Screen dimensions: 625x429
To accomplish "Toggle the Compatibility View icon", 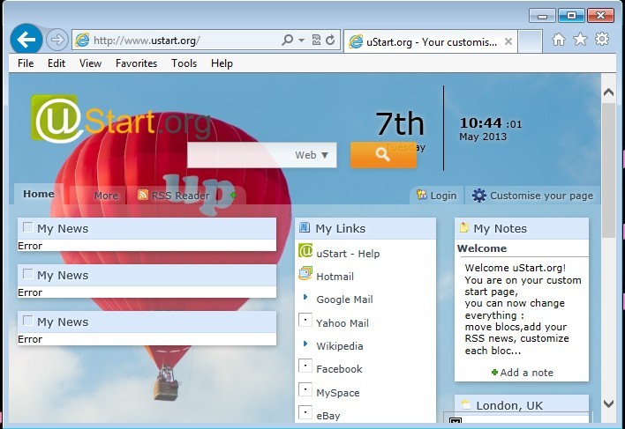I will 316,40.
